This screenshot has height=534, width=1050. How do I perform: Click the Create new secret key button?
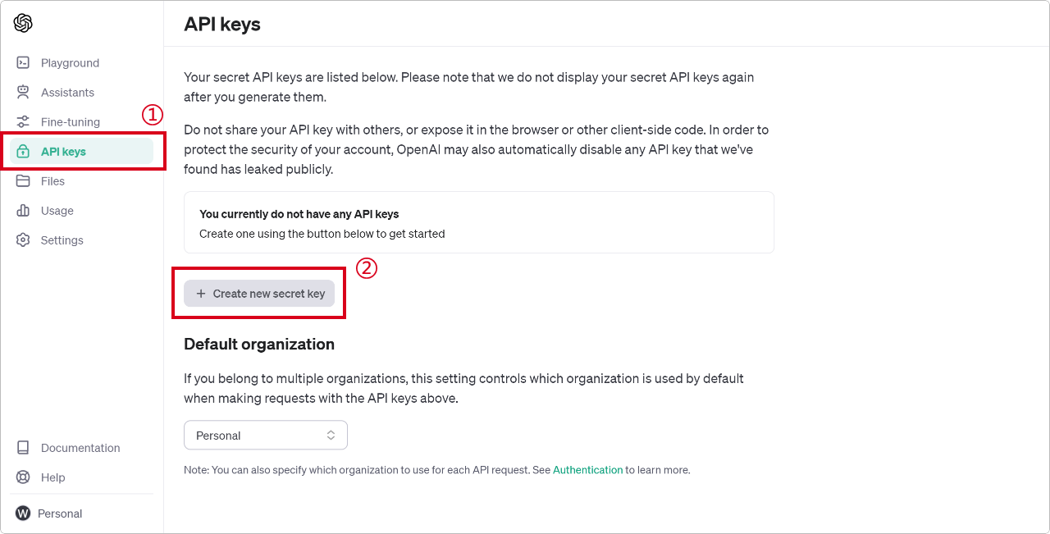coord(258,293)
